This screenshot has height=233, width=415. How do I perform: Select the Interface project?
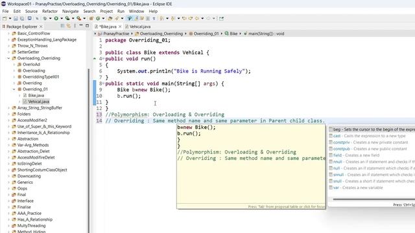(x=25, y=201)
